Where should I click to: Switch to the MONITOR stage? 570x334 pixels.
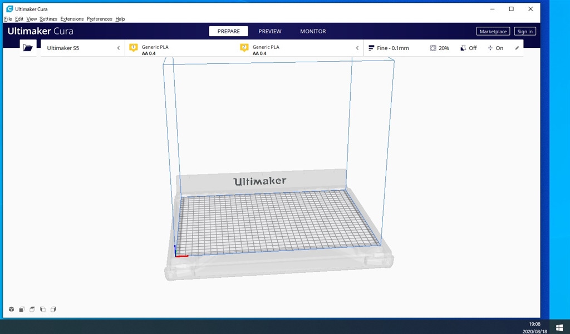tap(313, 31)
